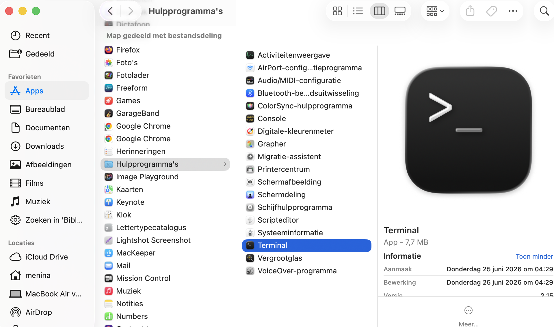Select the Terminal row
This screenshot has width=554, height=327.
pos(307,245)
